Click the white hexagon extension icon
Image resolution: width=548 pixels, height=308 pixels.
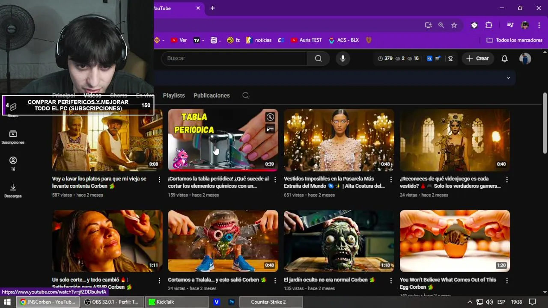(x=474, y=25)
